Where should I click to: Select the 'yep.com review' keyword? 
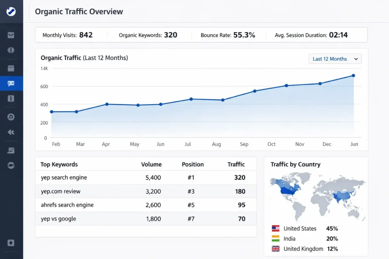coord(60,192)
